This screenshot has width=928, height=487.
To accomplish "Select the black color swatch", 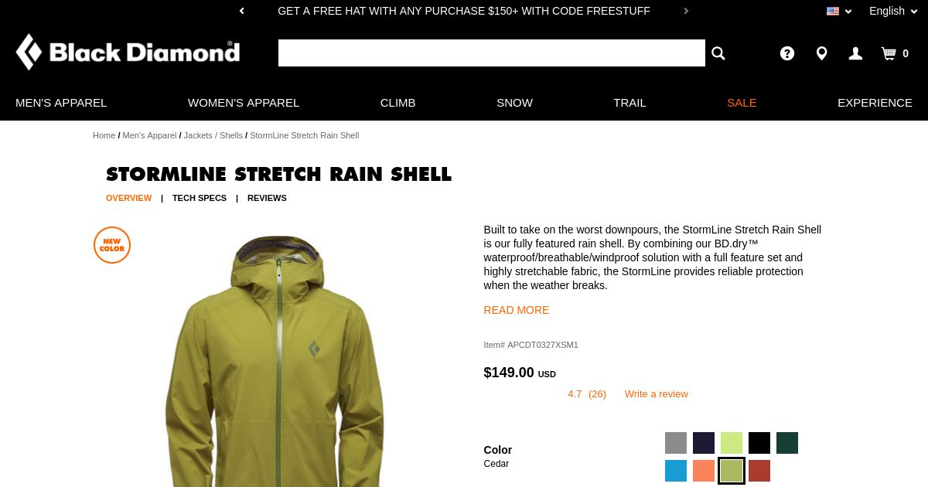I will coord(759,443).
